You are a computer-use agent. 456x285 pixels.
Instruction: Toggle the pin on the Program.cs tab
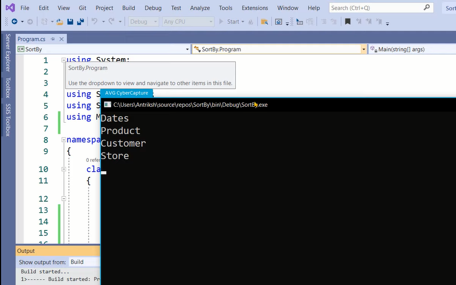click(x=53, y=39)
